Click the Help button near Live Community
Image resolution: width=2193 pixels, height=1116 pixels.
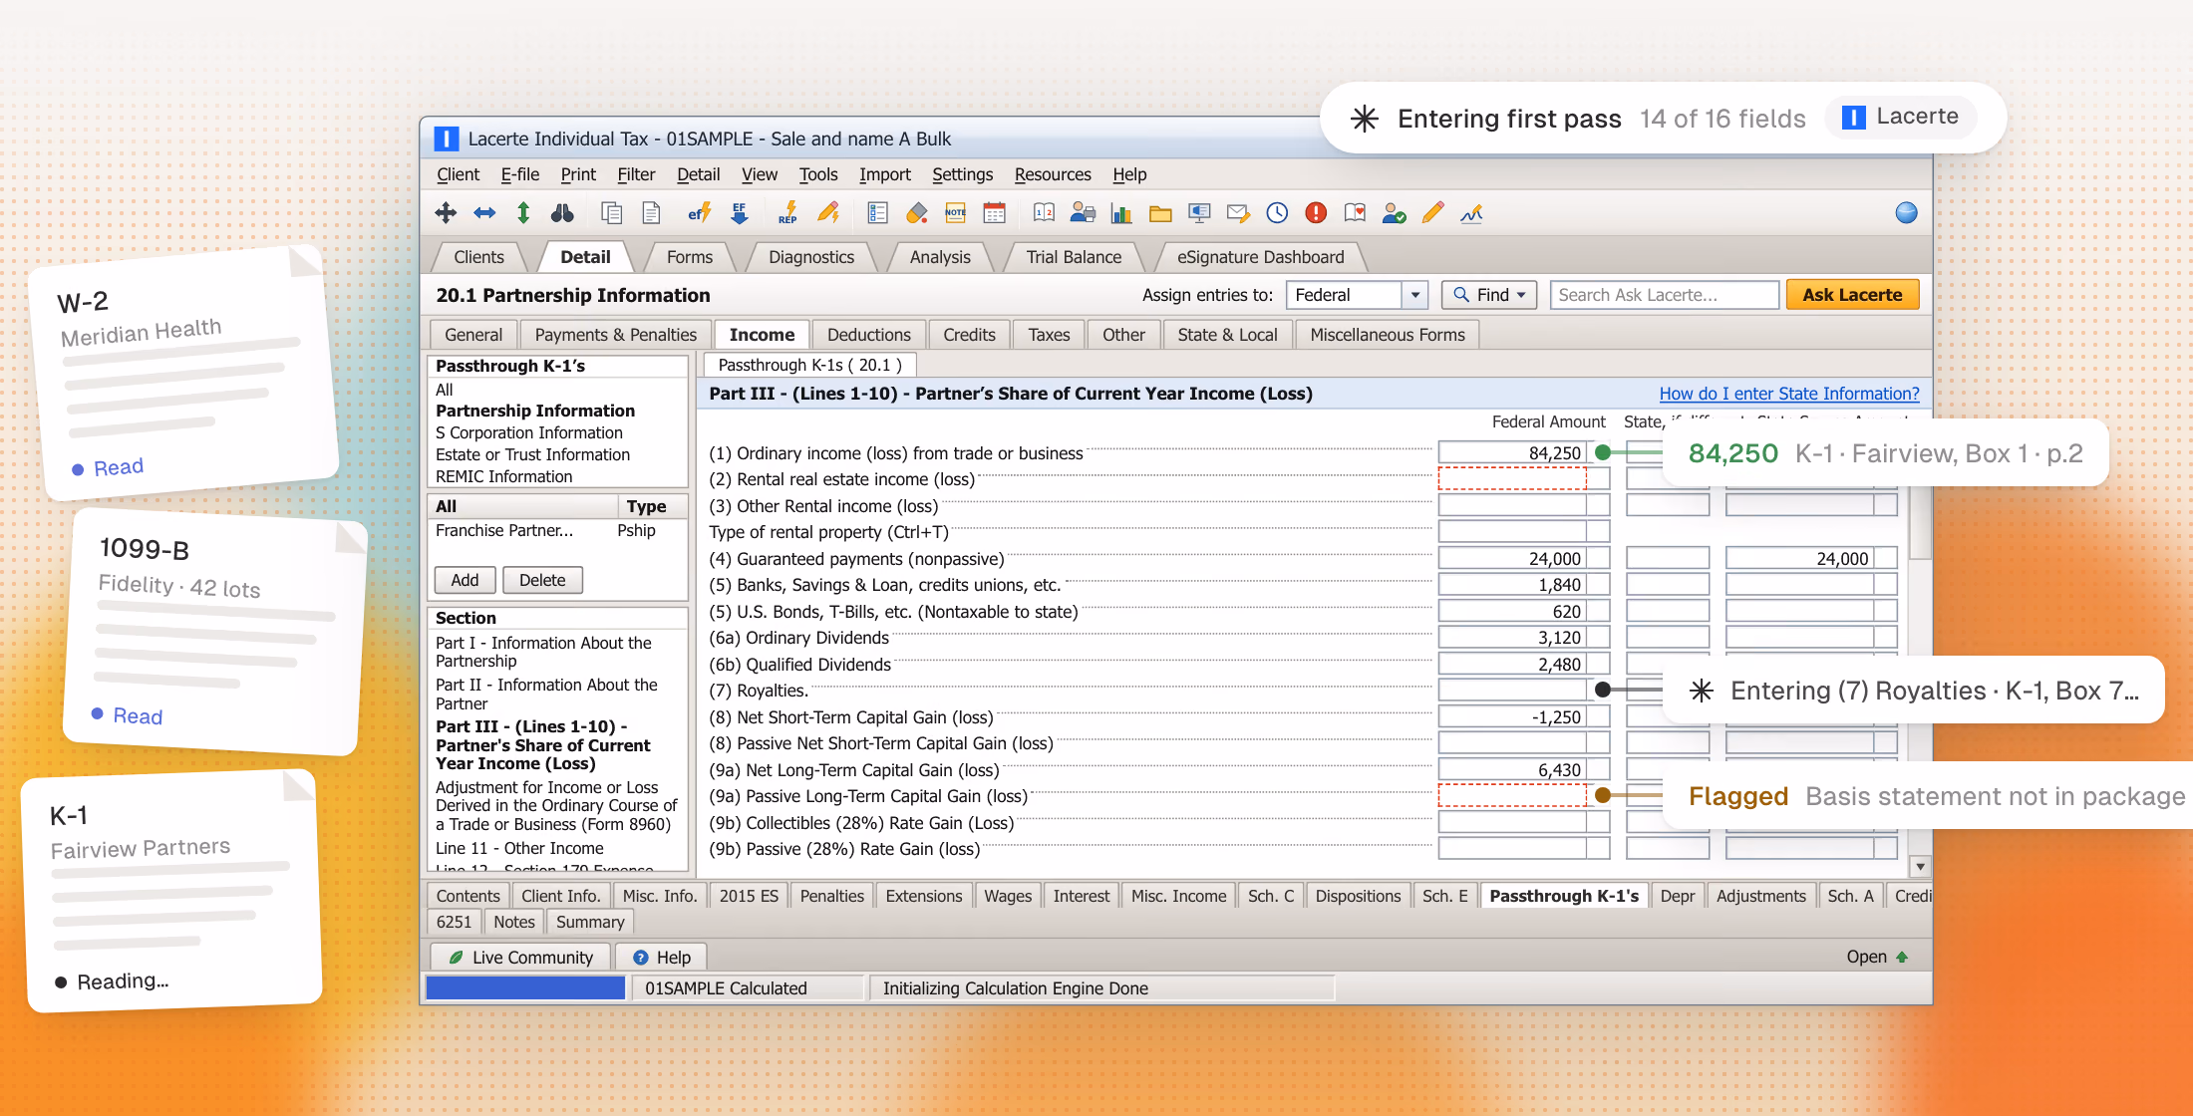click(662, 958)
